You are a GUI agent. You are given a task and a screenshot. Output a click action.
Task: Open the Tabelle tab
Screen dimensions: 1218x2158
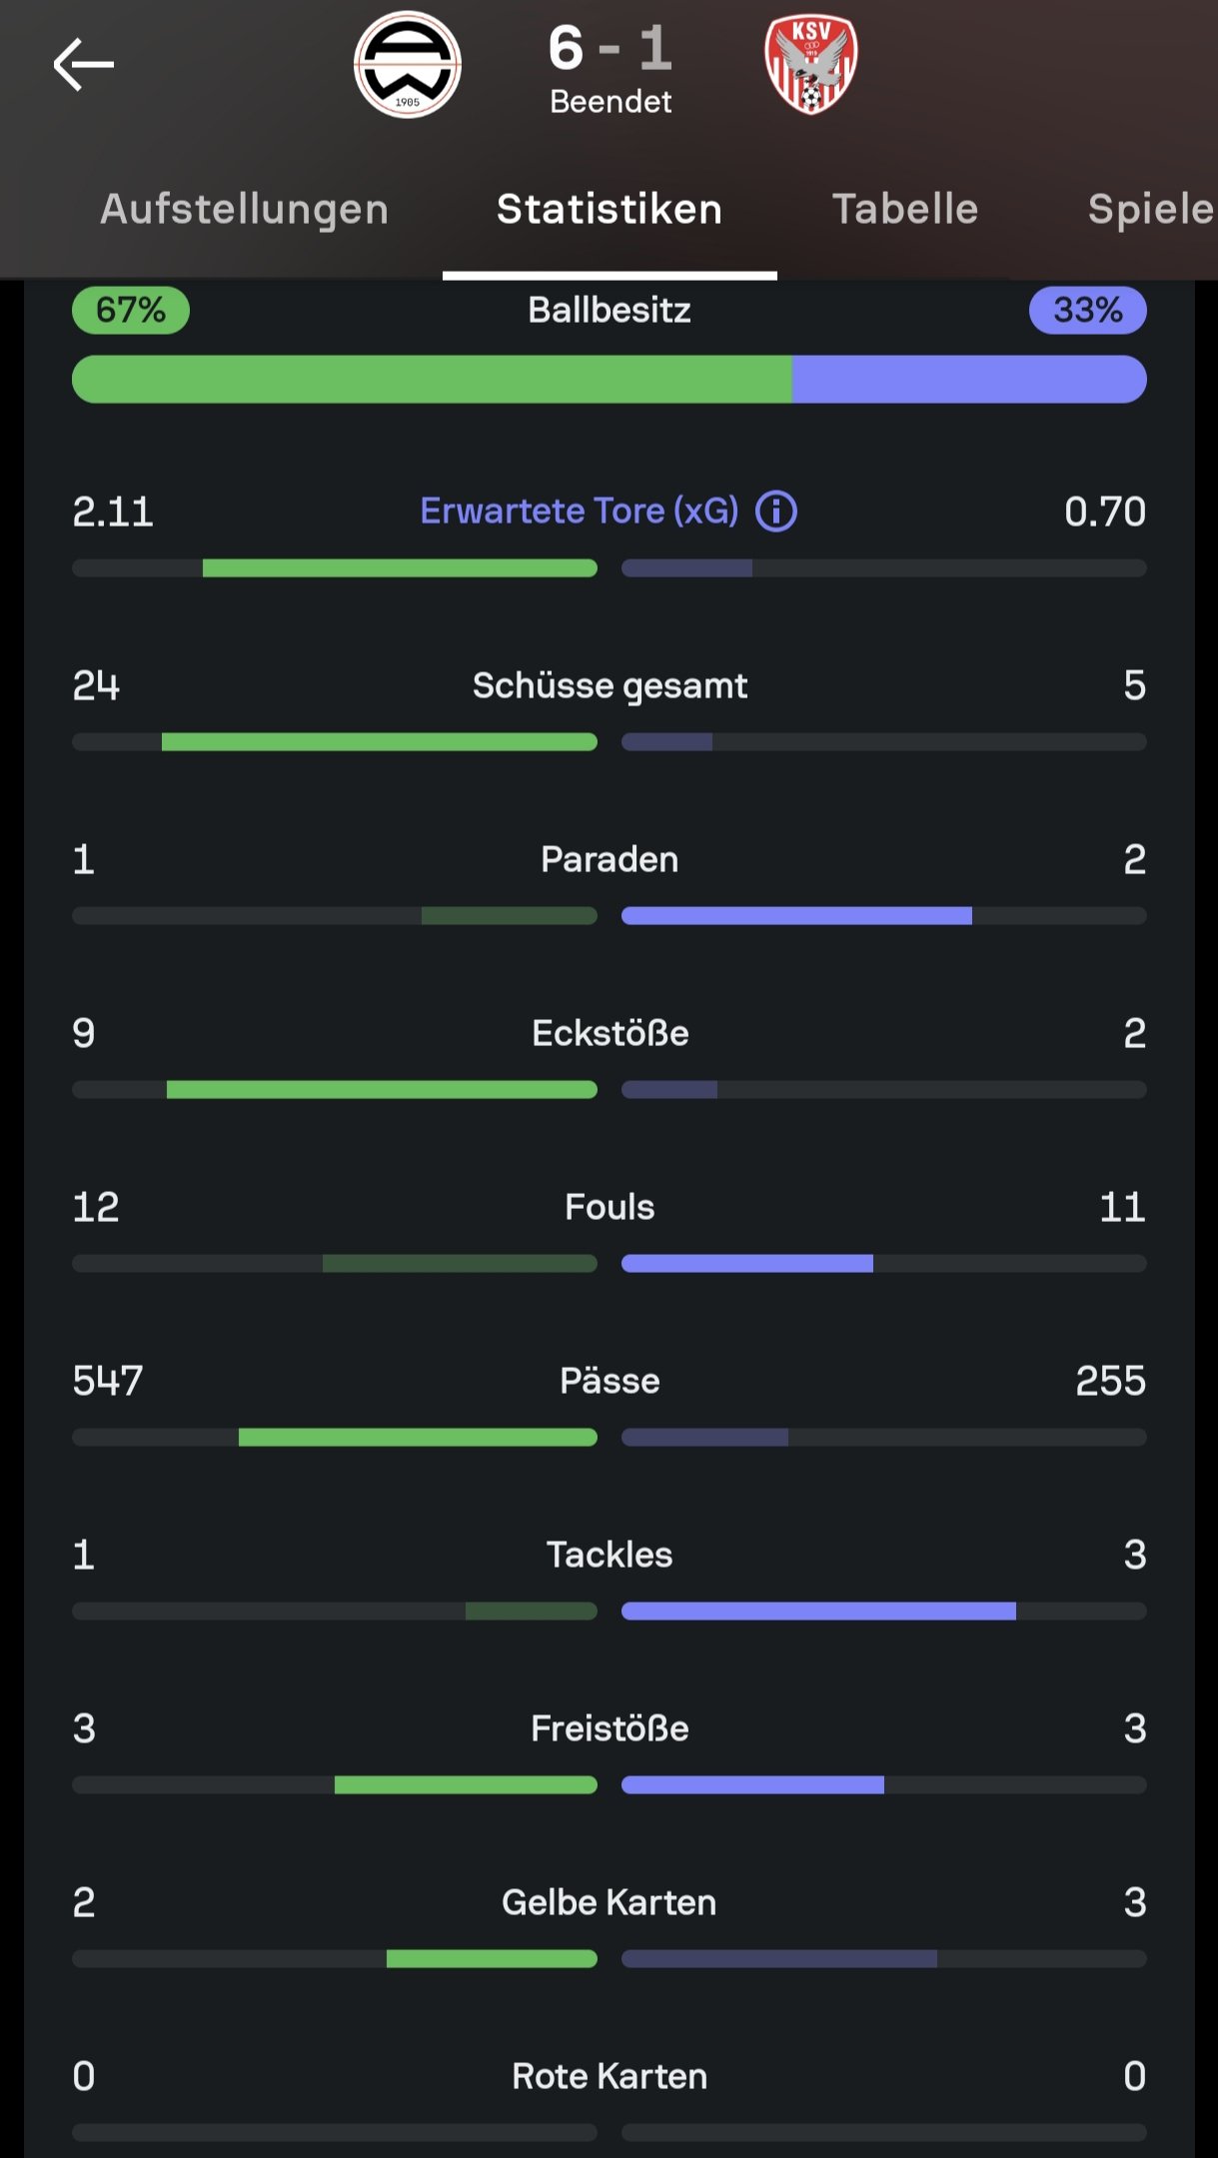click(905, 210)
